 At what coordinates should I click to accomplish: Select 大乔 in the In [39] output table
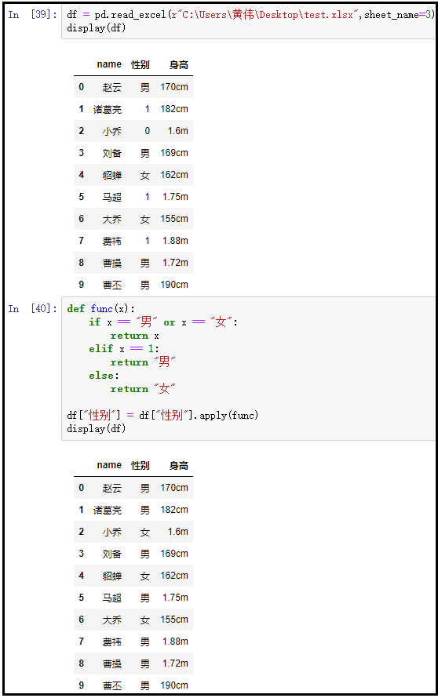click(111, 219)
